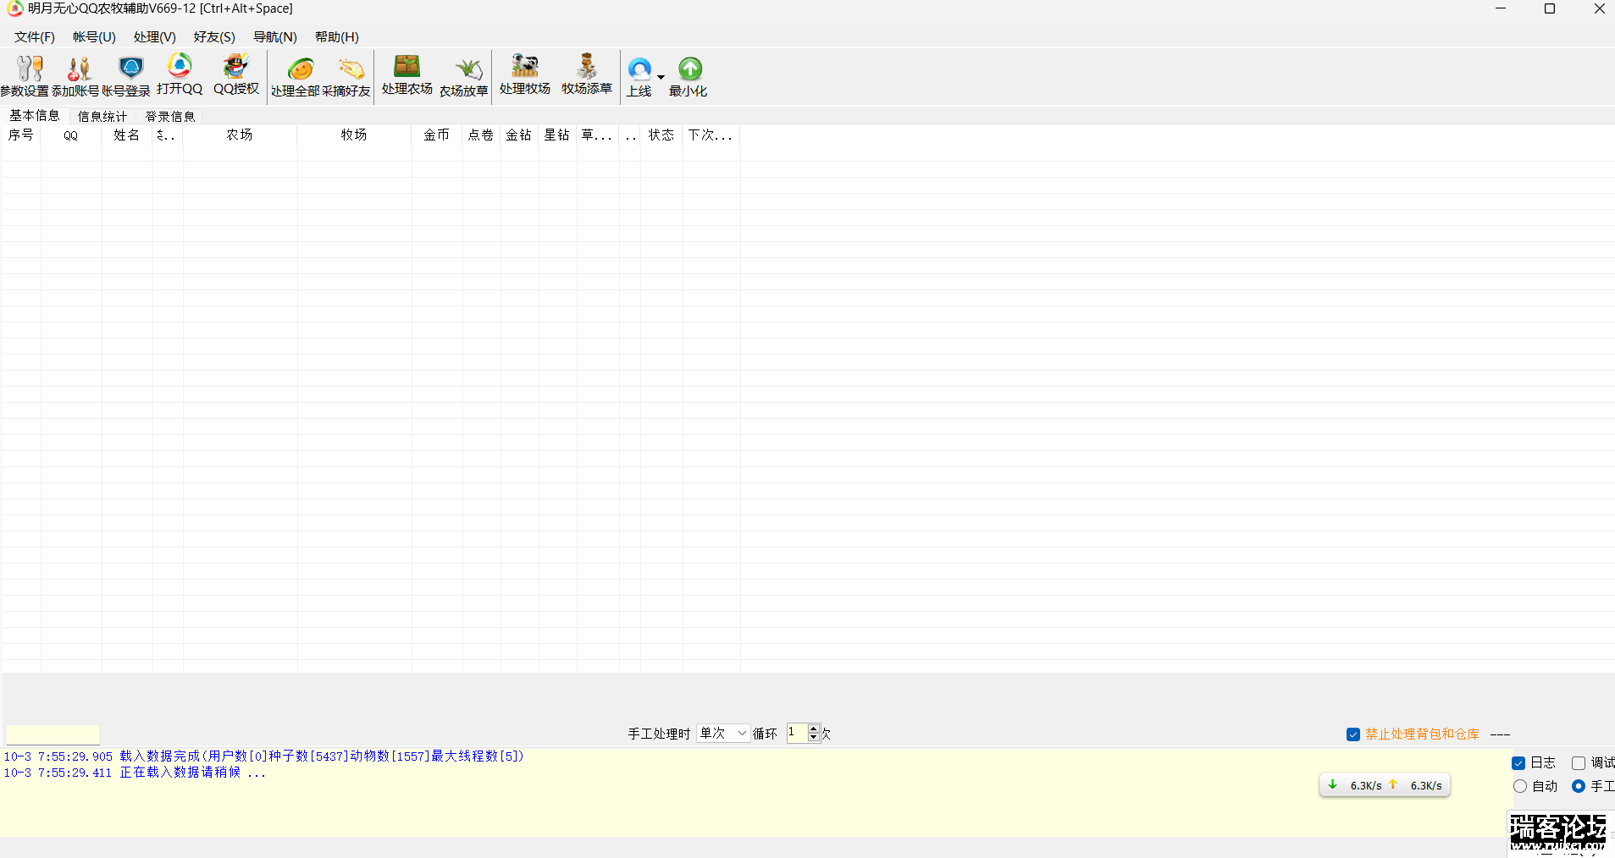This screenshot has width=1615, height=858.
Task: Open 参数设置 settings tool
Action: click(x=25, y=76)
